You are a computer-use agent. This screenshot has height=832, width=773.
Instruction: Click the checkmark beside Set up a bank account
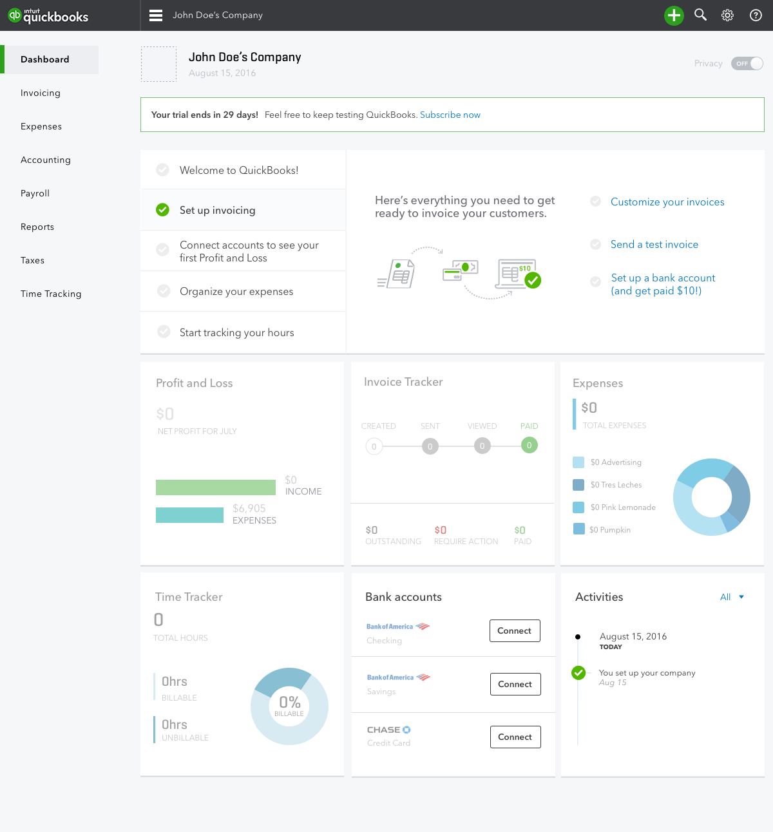[x=596, y=281]
